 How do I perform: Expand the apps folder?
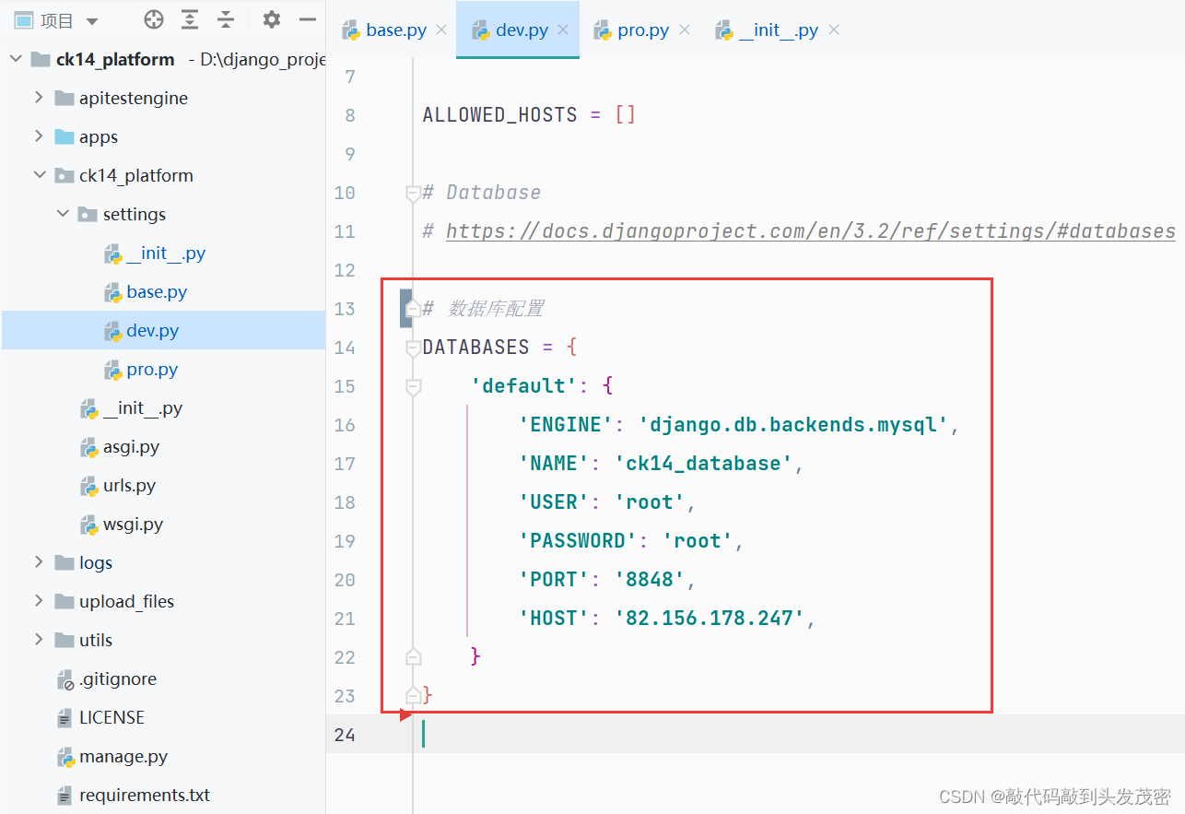pos(39,136)
